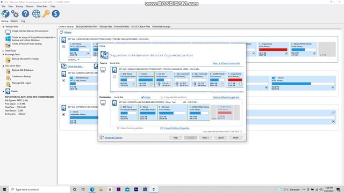Screen dimensions: 344x193
Task: Collapse the Details section
Action: [x=3, y=91]
